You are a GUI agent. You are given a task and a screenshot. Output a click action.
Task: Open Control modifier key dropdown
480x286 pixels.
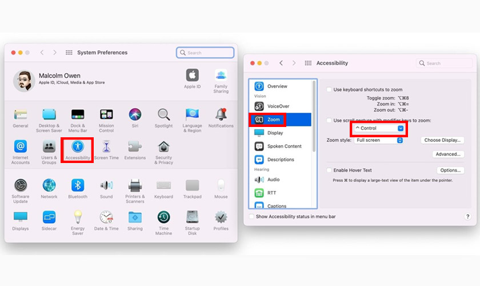pyautogui.click(x=379, y=128)
